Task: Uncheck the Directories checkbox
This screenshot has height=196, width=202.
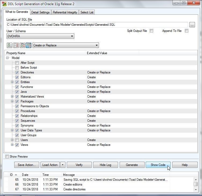Action: pyautogui.click(x=17, y=72)
